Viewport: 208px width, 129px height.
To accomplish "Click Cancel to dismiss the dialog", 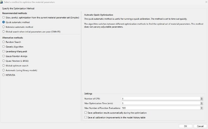I will pyautogui.click(x=200, y=126).
